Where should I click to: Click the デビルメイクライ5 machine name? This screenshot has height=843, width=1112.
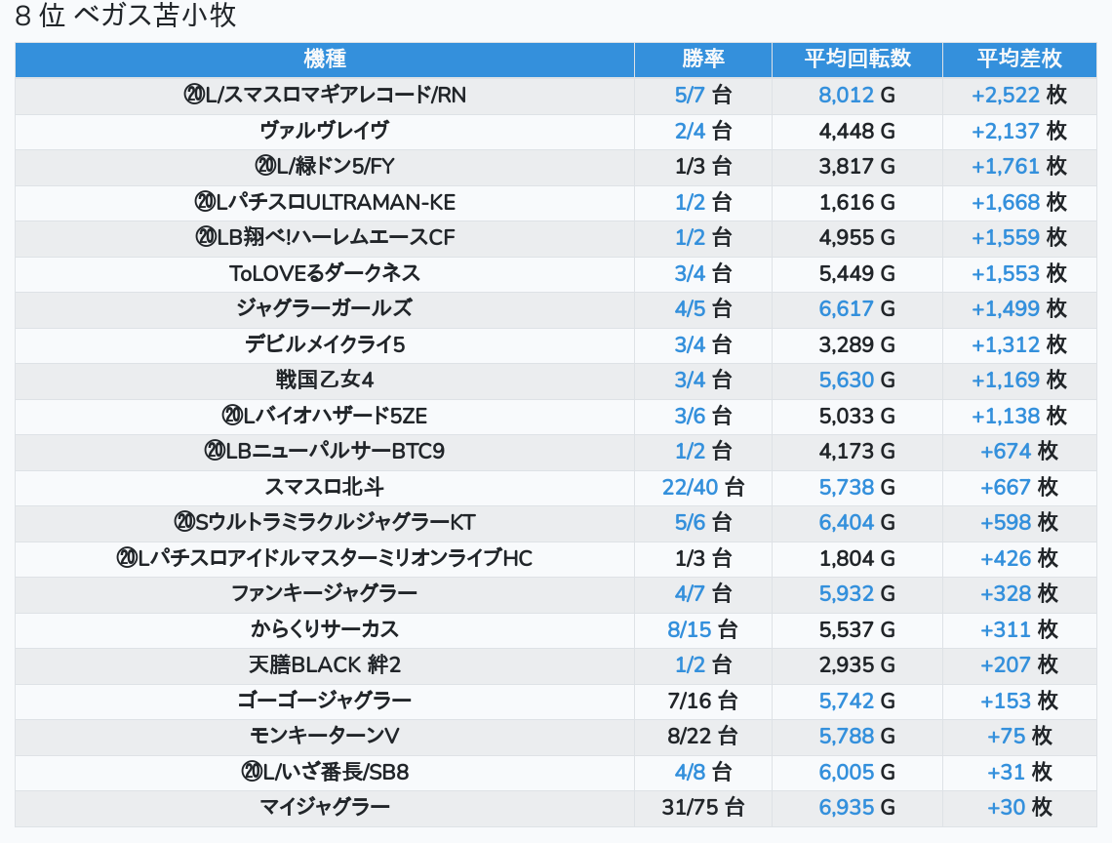pyautogui.click(x=325, y=344)
